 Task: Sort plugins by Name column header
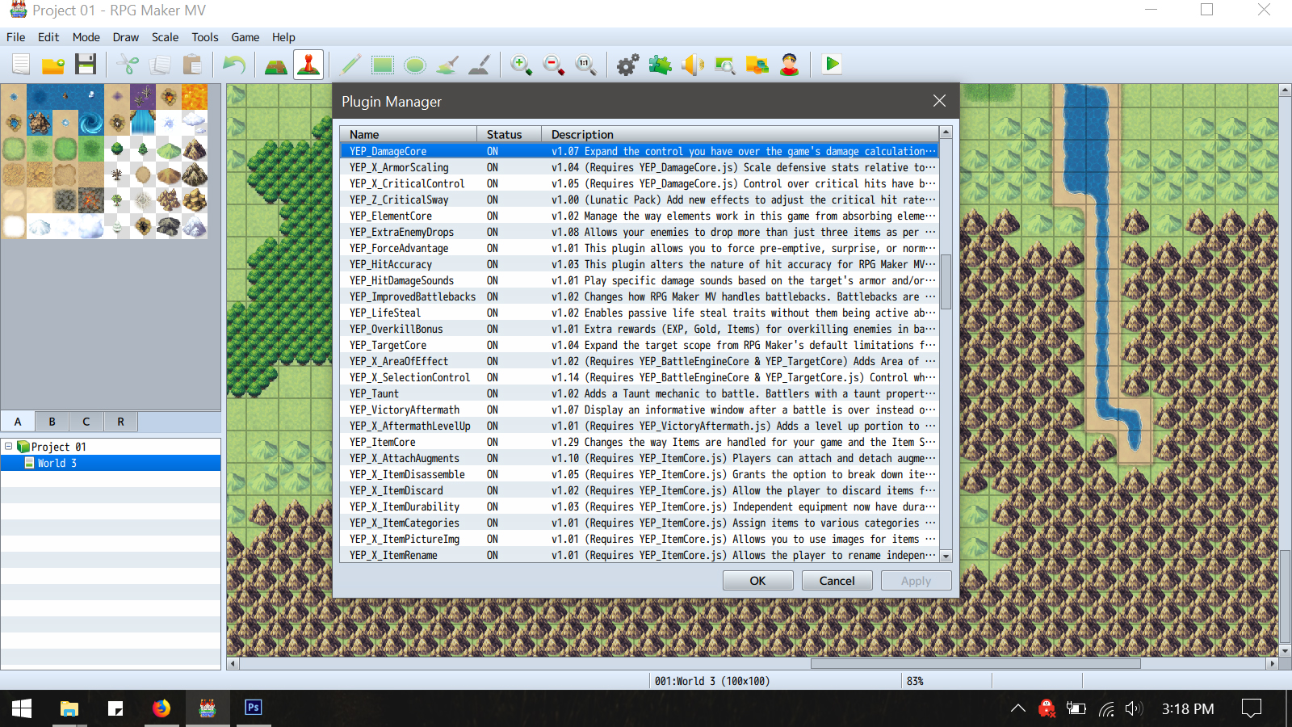click(x=408, y=134)
